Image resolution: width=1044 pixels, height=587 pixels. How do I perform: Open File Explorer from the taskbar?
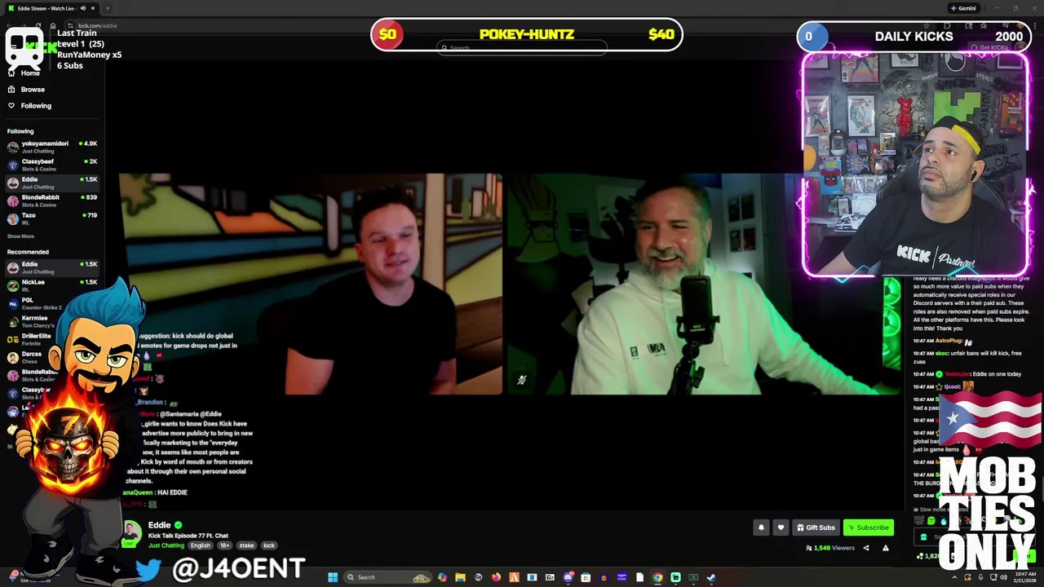point(460,577)
